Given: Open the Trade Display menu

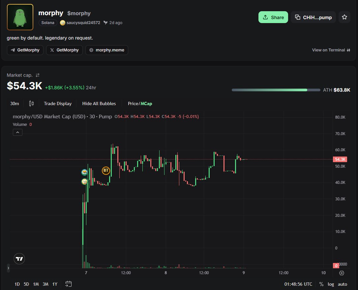Looking at the screenshot, I should pos(58,103).
